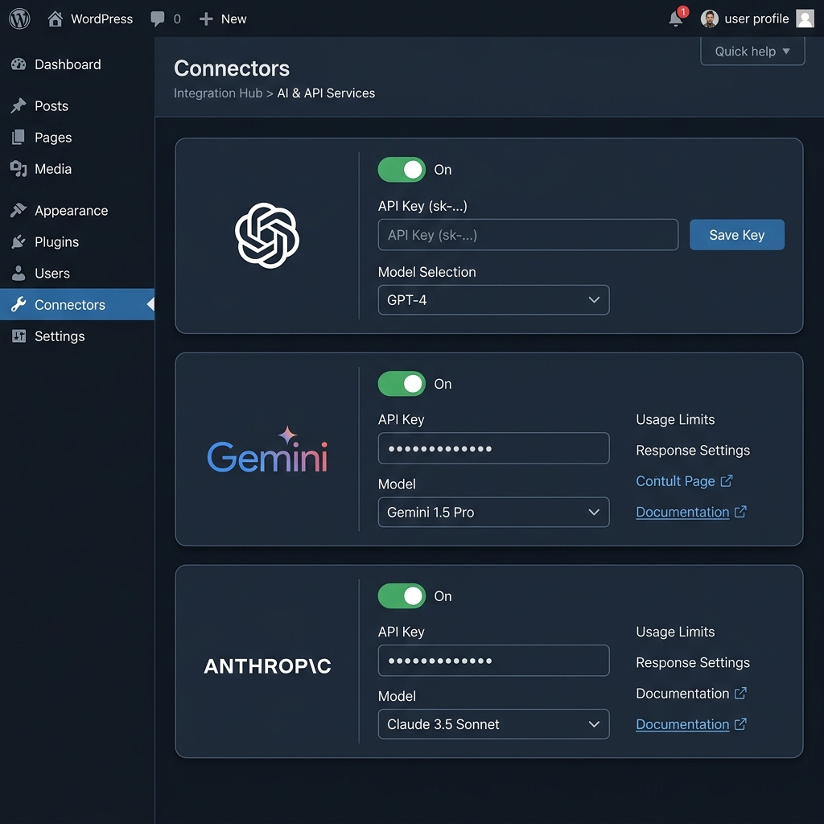The width and height of the screenshot is (824, 824).
Task: Select the Media menu item
Action: tap(77, 169)
